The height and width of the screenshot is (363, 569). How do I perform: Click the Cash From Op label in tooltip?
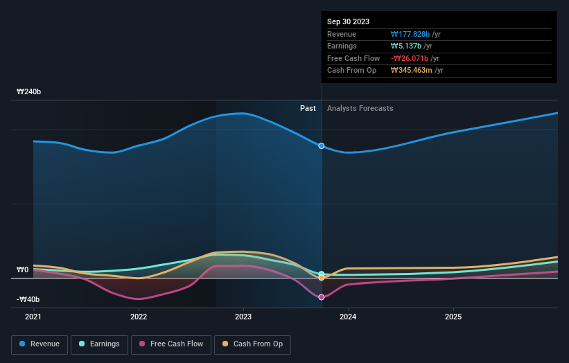[351, 71]
